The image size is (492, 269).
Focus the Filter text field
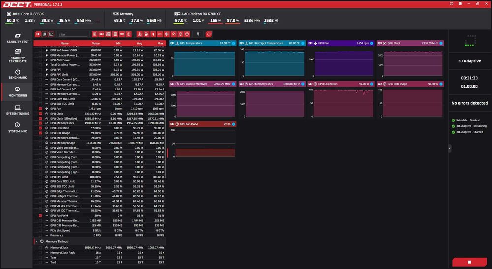[x=73, y=34]
